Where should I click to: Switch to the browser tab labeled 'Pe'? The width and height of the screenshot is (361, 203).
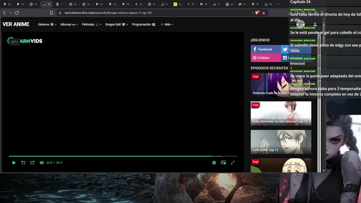pos(256,4)
